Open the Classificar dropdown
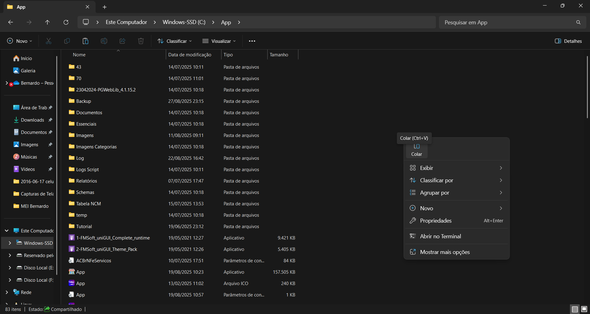590x314 pixels. pyautogui.click(x=174, y=41)
